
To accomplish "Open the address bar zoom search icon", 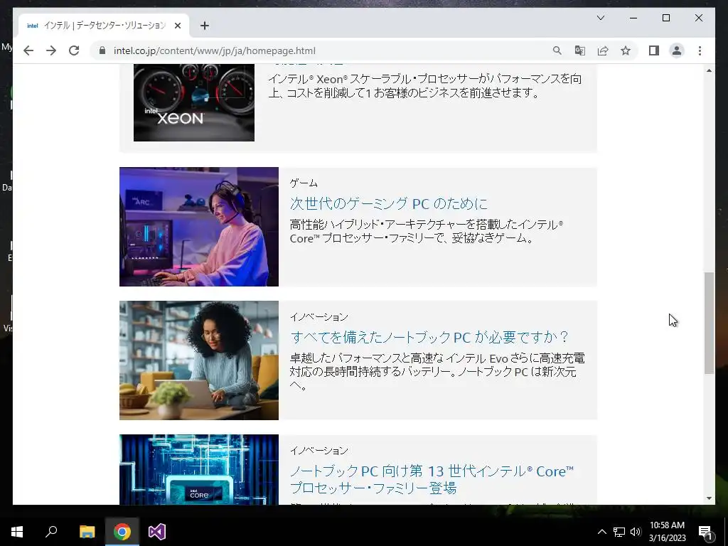I will pyautogui.click(x=557, y=50).
